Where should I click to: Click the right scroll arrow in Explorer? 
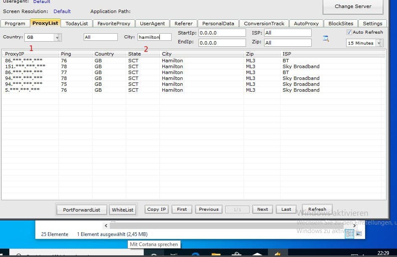pyautogui.click(x=355, y=225)
